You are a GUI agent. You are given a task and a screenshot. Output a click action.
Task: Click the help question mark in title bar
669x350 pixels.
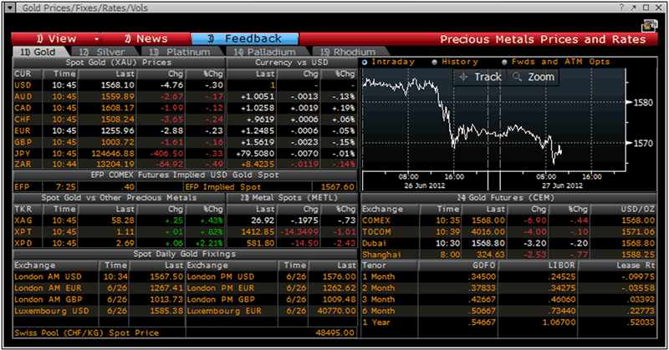pyautogui.click(x=621, y=8)
